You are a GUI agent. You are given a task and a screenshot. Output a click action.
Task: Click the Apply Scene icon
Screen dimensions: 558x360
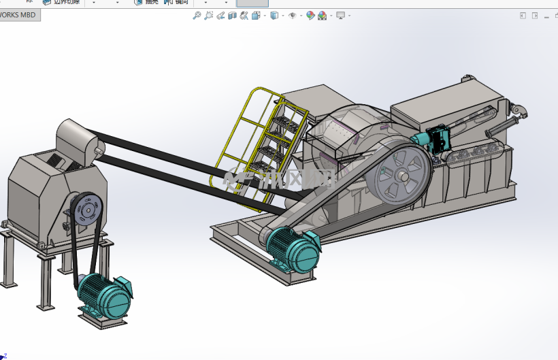coord(323,16)
